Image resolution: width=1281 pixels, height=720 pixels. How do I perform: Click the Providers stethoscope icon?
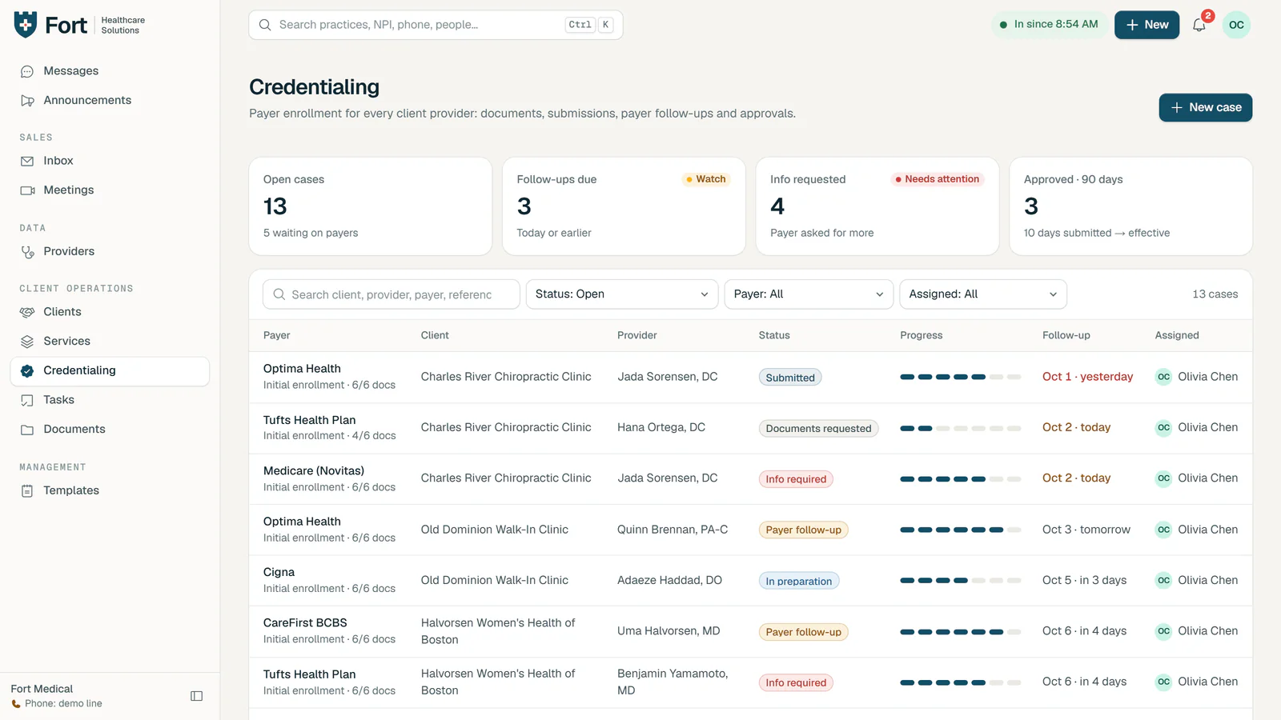27,252
